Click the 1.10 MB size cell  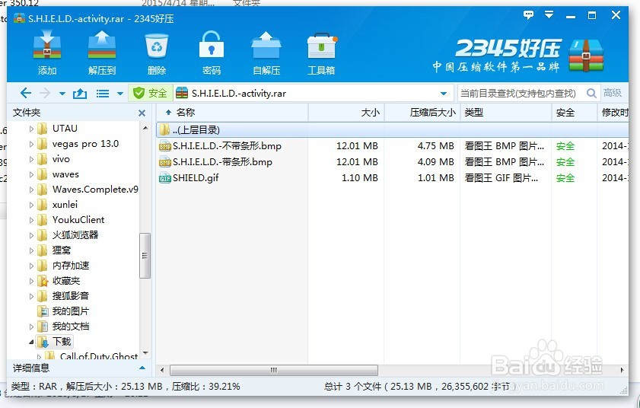[x=360, y=177]
